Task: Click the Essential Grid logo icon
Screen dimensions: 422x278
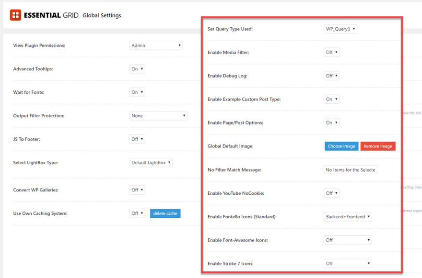Action: point(15,15)
